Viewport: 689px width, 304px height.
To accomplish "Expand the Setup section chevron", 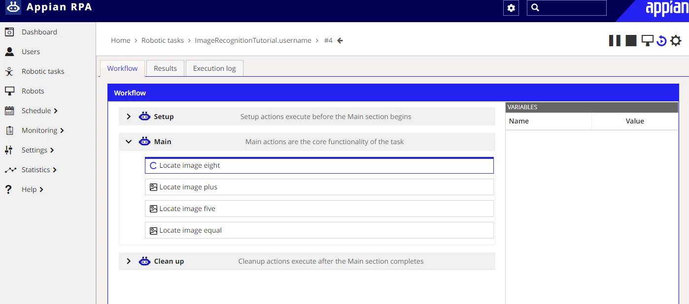I will point(129,117).
